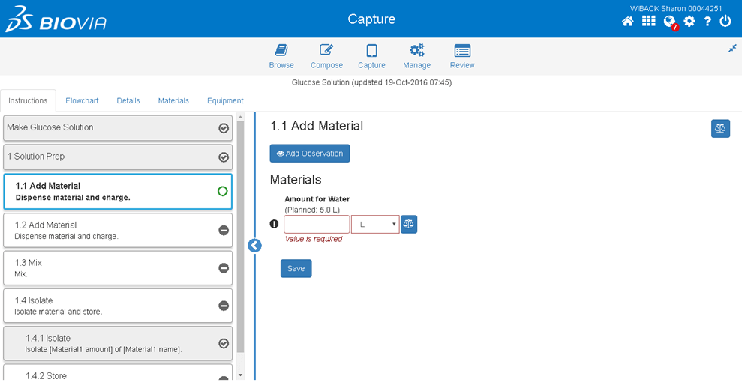Switch to the Flowchart tab

(82, 100)
